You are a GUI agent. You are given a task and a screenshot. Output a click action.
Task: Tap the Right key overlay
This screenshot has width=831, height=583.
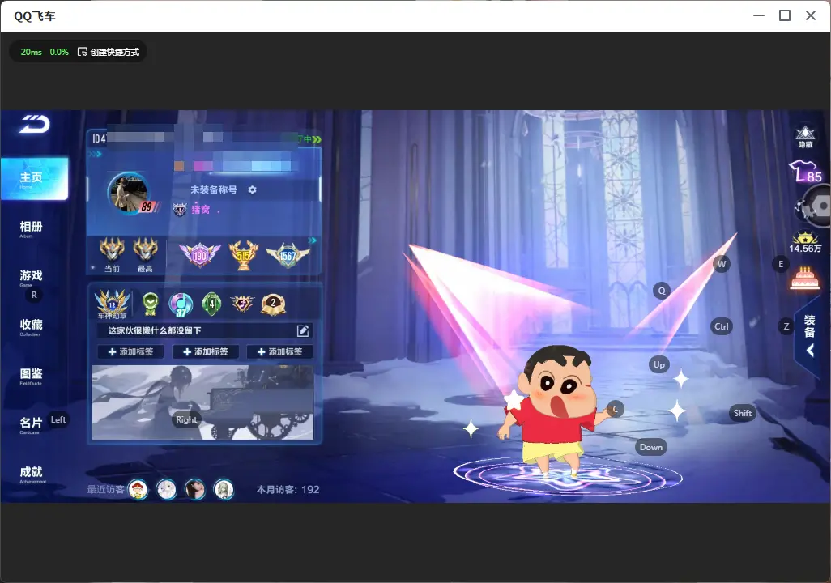pos(186,419)
